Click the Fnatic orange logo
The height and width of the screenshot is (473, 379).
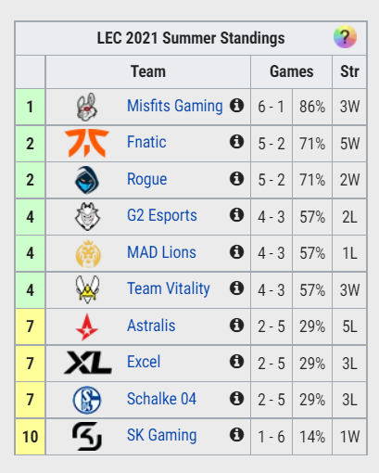(x=87, y=143)
